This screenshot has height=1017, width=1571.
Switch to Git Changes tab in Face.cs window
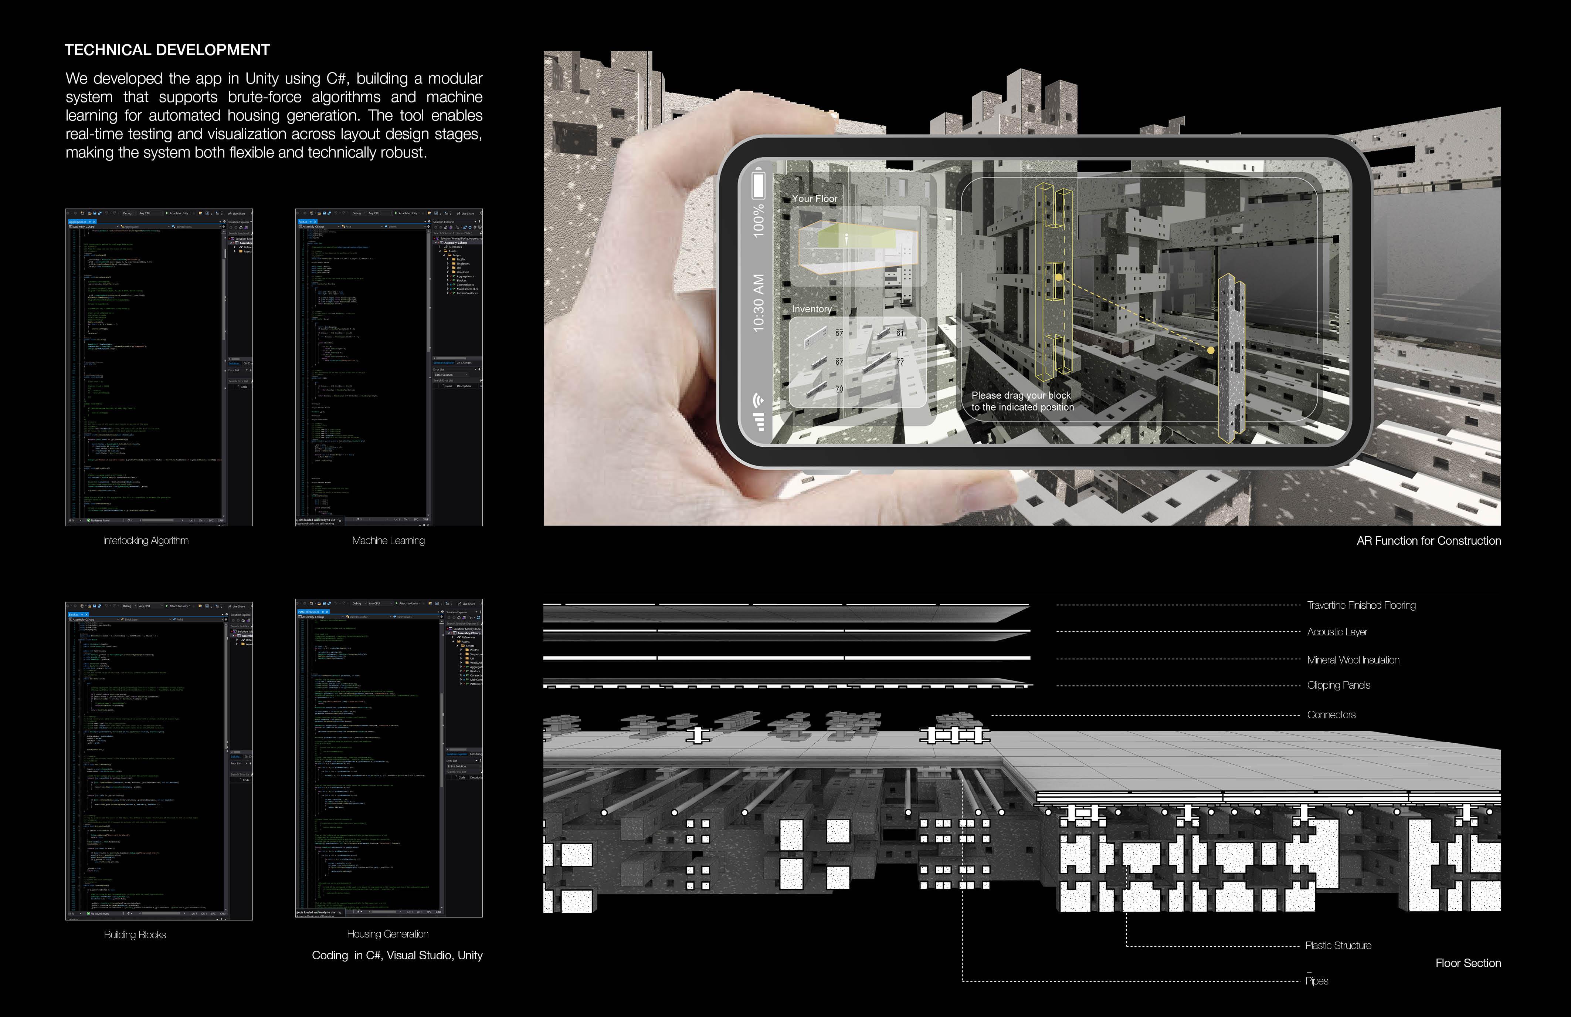pyautogui.click(x=465, y=362)
